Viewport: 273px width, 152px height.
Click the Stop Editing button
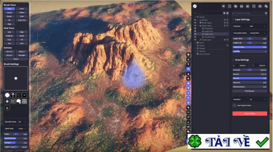(250, 113)
